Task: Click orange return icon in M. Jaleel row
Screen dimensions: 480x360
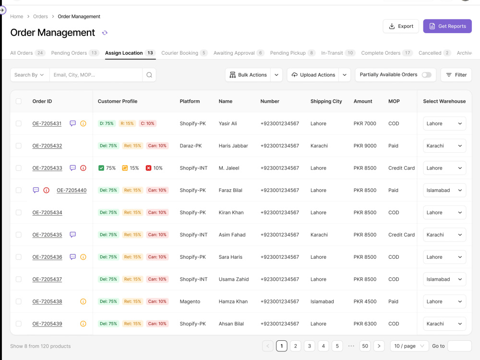Action: [x=125, y=168]
